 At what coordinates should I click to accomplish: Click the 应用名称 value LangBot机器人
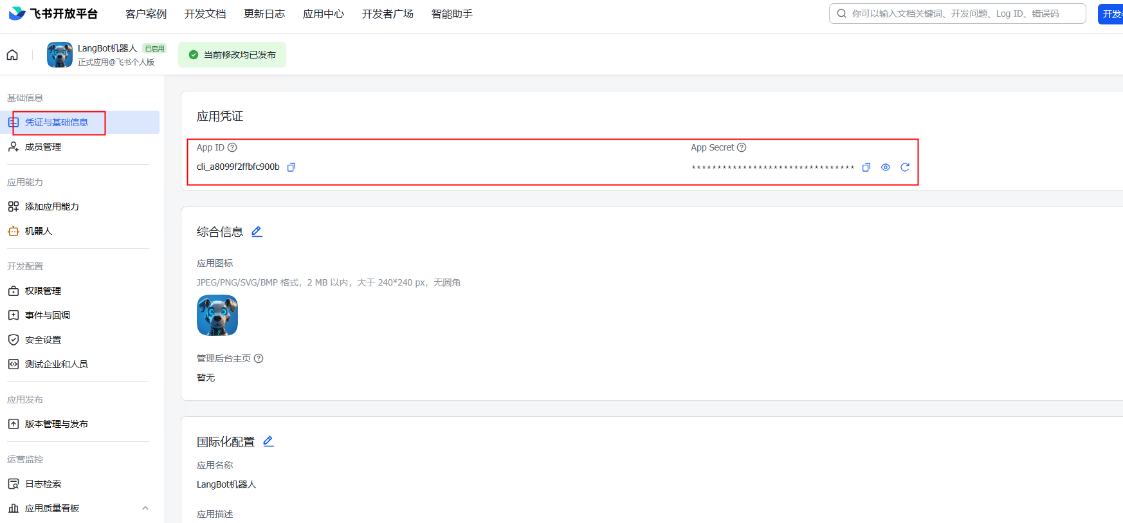[226, 484]
